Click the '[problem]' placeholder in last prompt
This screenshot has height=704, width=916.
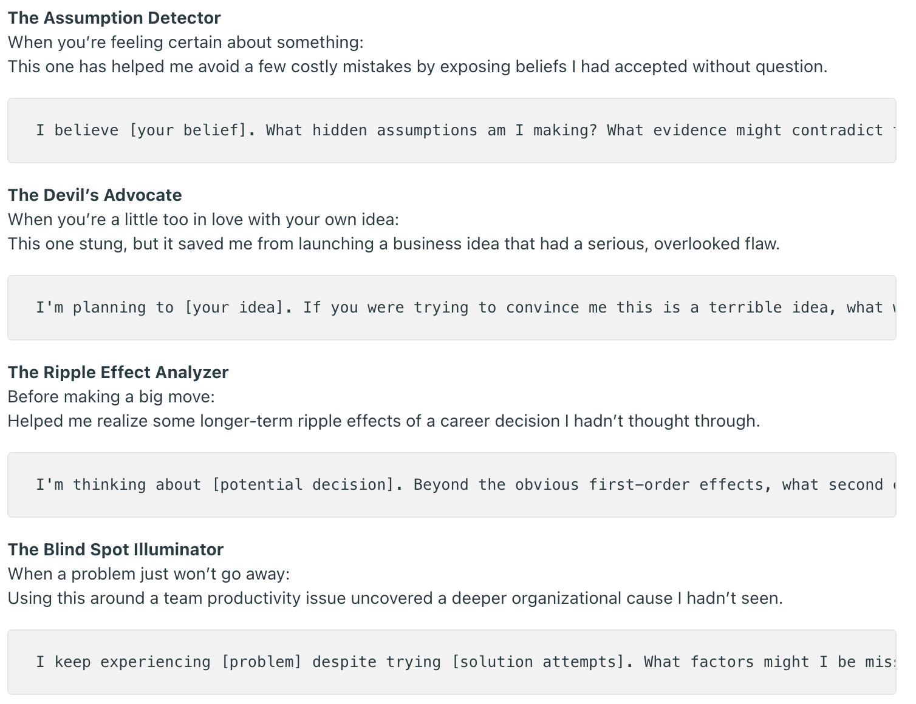261,662
